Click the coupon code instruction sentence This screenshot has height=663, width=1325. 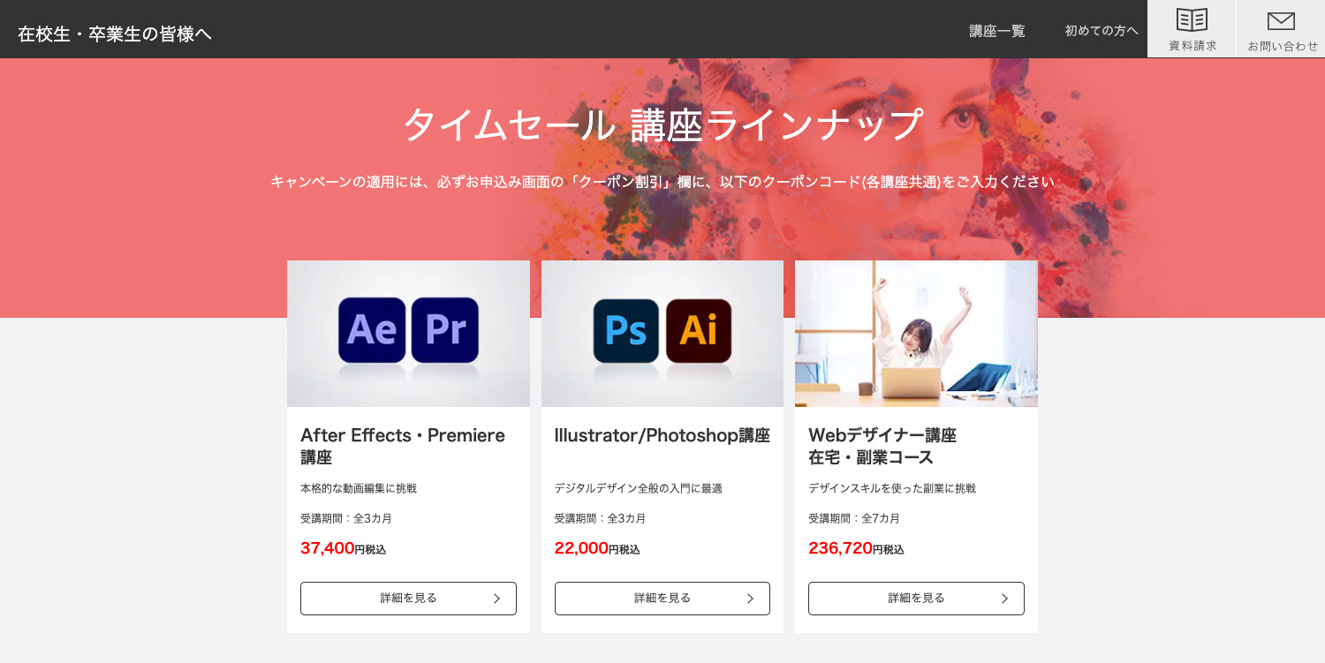(x=662, y=182)
